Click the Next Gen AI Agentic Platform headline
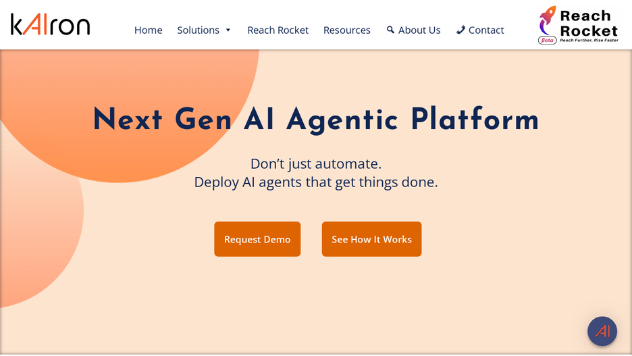Image resolution: width=632 pixels, height=356 pixels. (x=316, y=120)
